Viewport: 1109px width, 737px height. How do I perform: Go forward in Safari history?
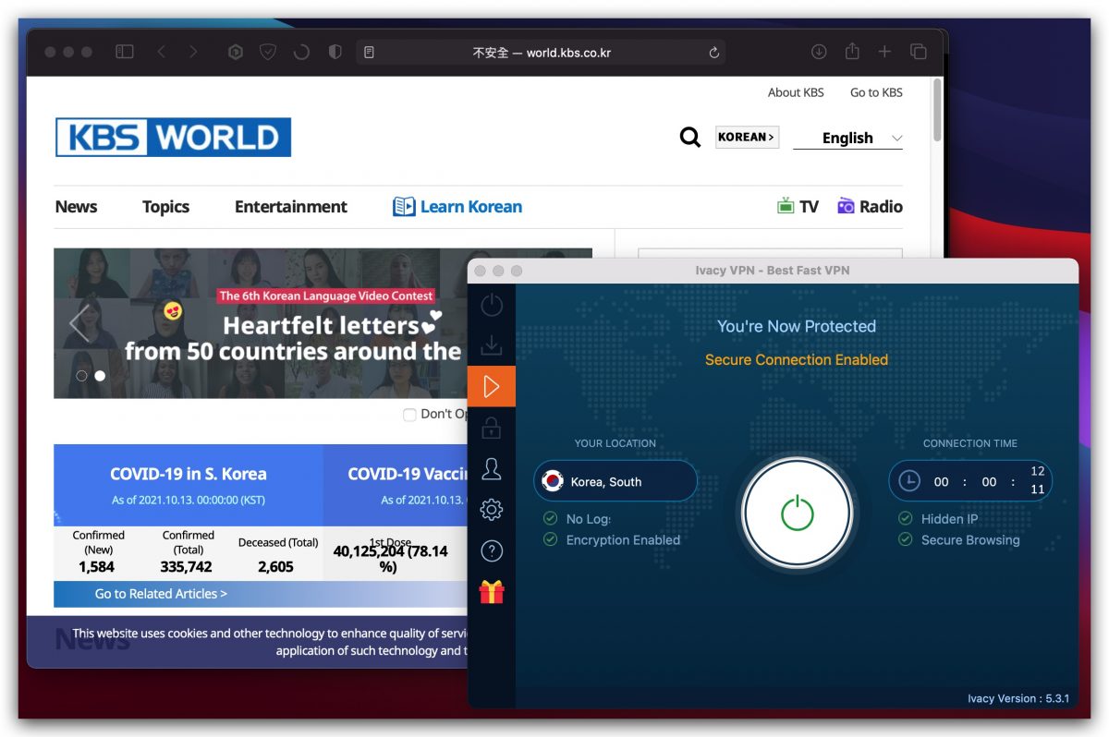click(193, 53)
